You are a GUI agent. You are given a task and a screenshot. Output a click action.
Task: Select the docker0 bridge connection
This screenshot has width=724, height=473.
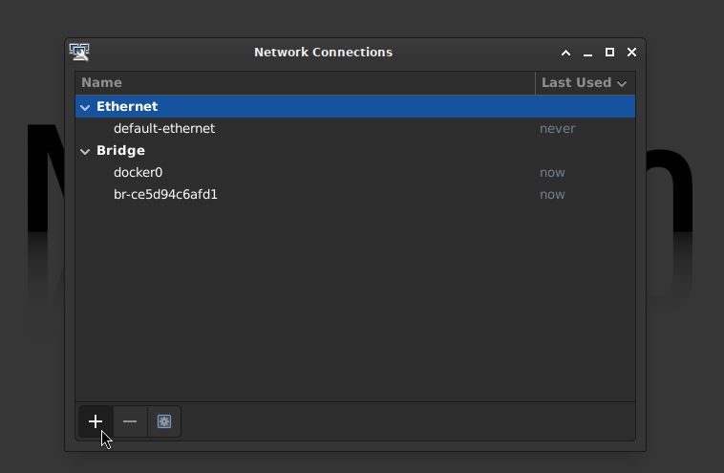coord(355,172)
